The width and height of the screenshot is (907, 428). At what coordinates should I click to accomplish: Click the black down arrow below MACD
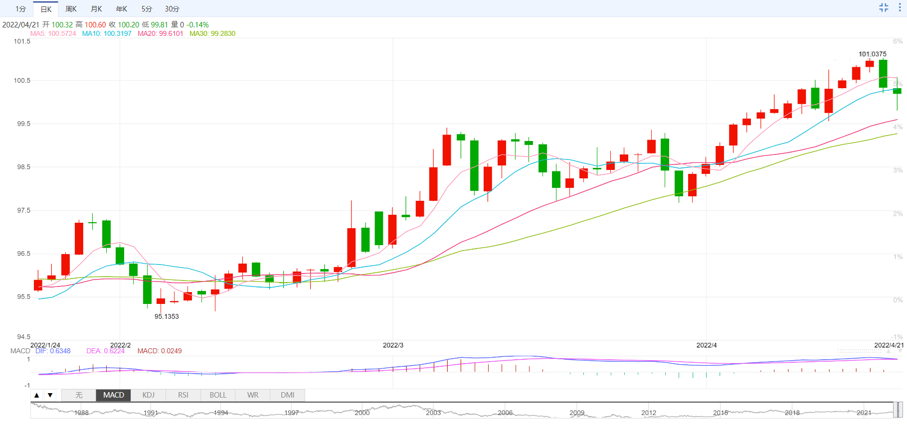(50, 395)
